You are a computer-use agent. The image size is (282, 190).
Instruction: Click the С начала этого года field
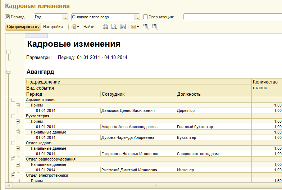click(x=103, y=17)
